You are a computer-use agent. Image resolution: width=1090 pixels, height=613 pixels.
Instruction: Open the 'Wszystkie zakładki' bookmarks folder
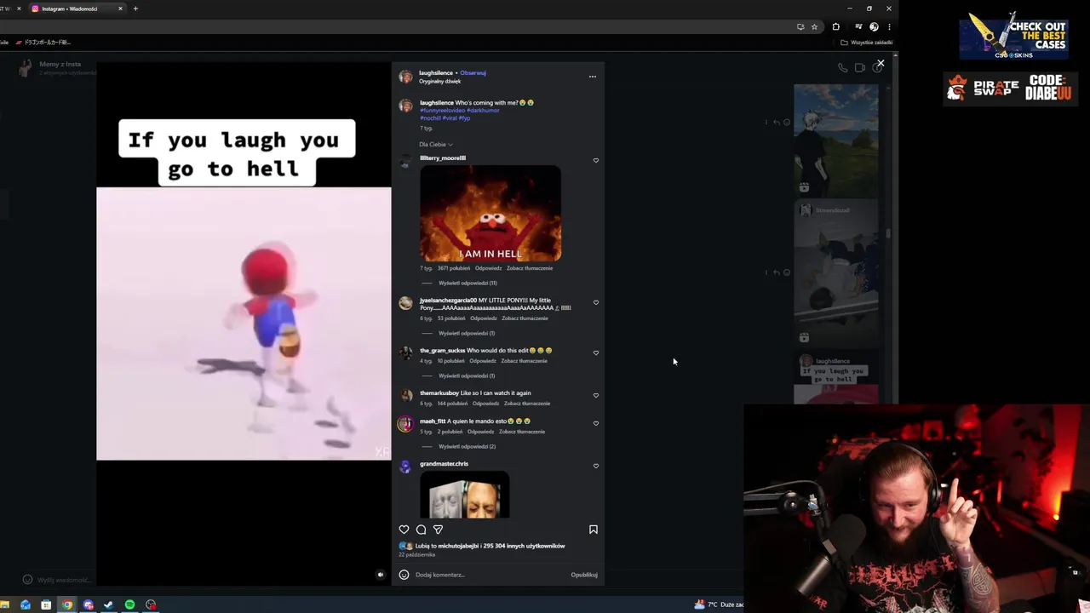pyautogui.click(x=867, y=43)
